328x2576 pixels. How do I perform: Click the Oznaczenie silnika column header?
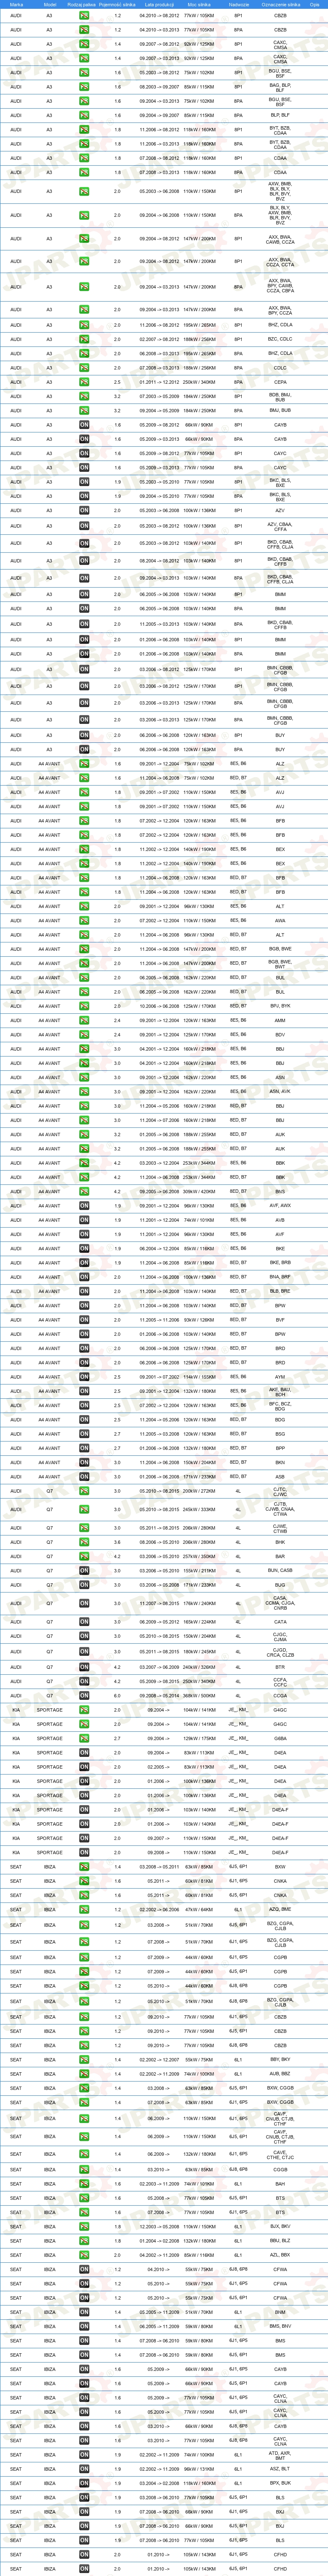click(x=280, y=4)
